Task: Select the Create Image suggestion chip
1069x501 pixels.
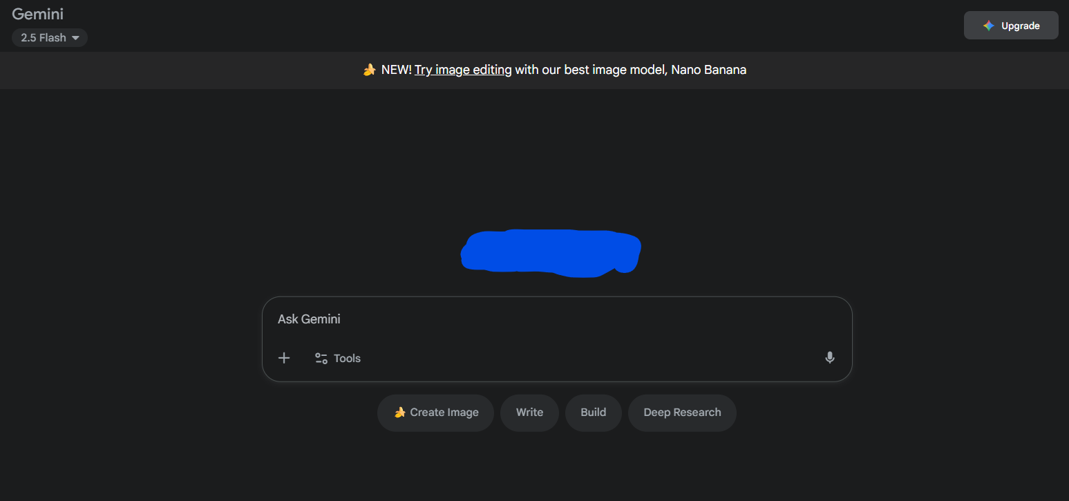Action: pos(435,413)
